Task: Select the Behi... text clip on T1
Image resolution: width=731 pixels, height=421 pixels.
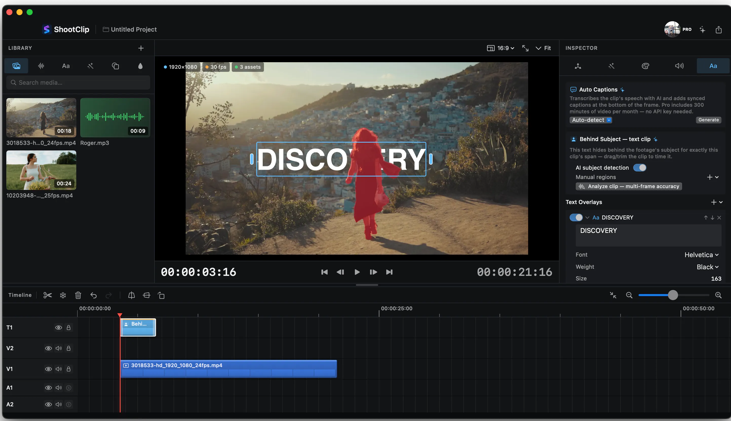Action: tap(138, 327)
